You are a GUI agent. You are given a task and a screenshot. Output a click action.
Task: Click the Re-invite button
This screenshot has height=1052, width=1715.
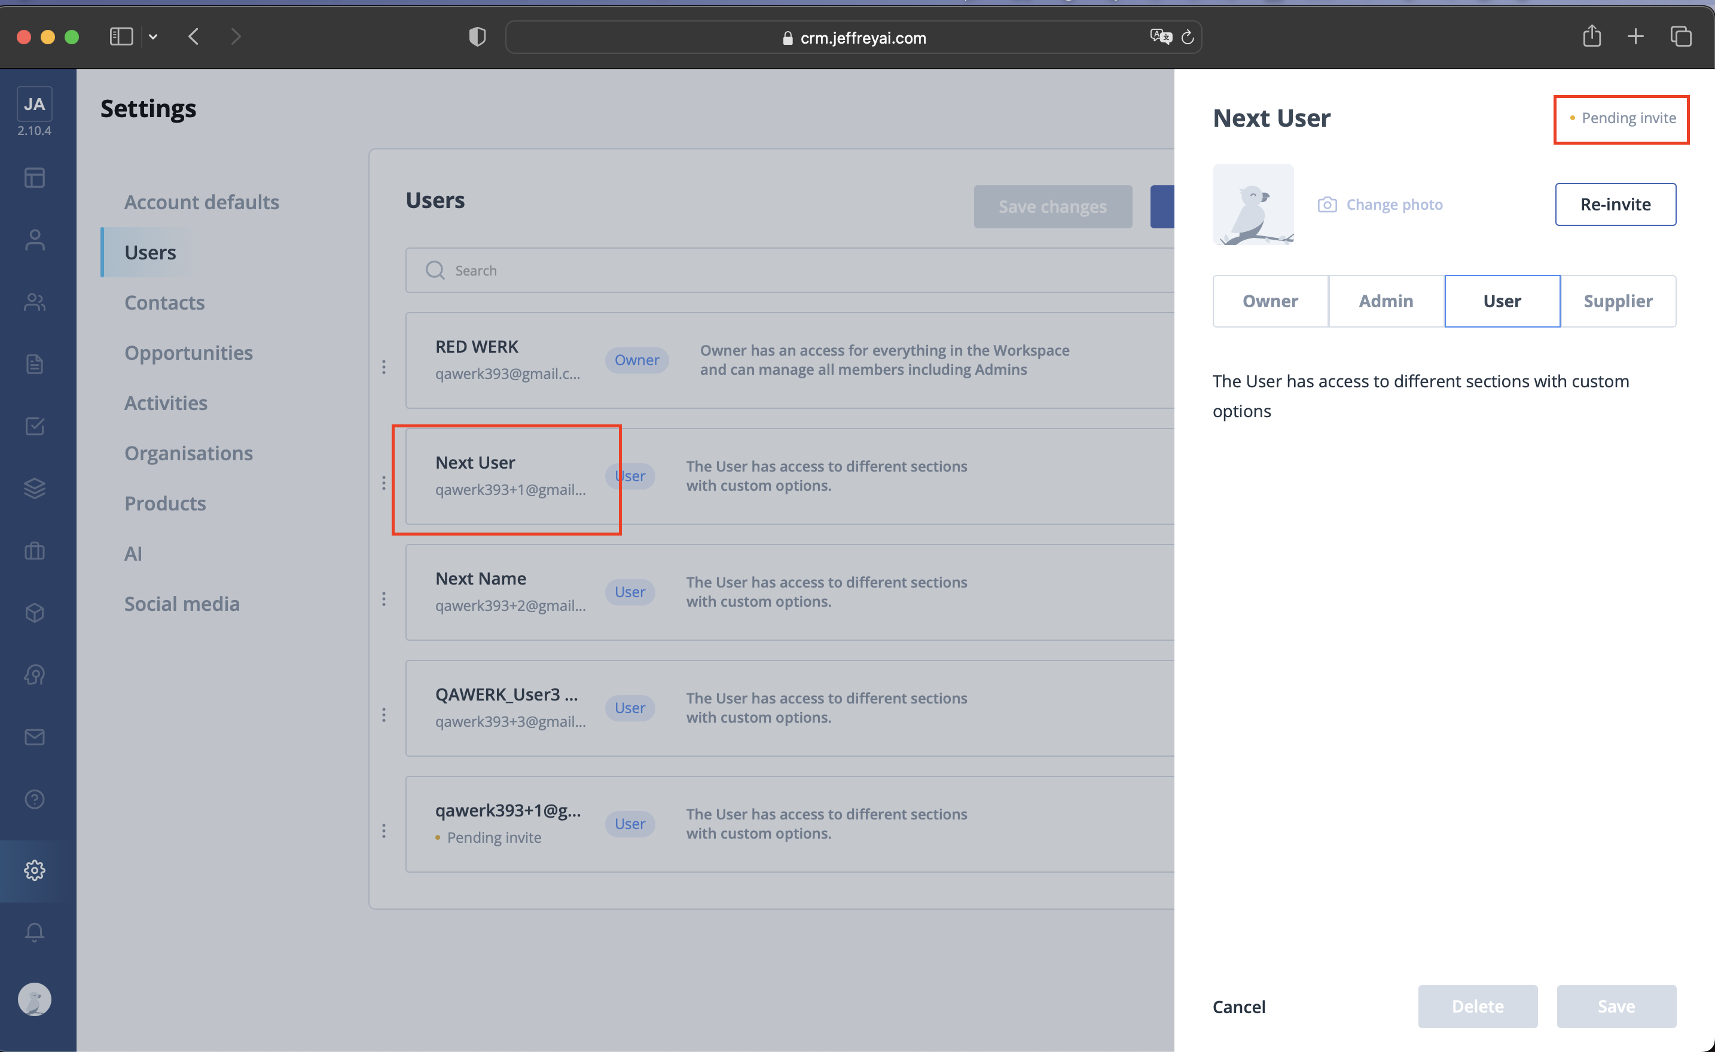1616,204
